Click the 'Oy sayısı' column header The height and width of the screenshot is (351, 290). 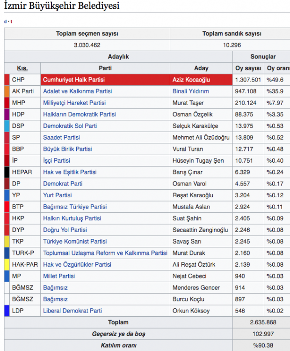coord(248,68)
